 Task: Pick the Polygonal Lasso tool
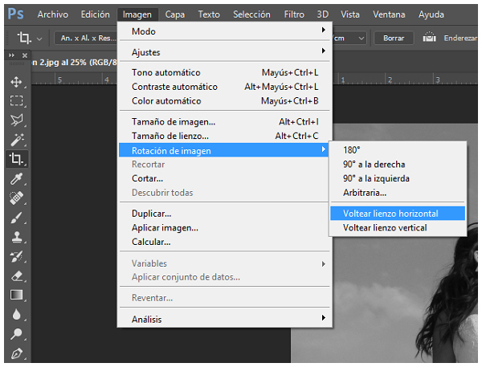[x=15, y=120]
